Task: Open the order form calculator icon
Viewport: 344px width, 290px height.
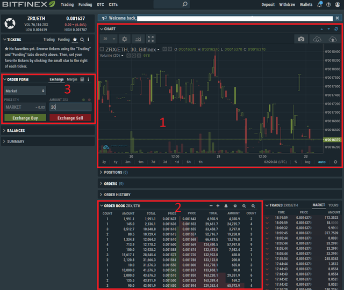Action: pos(82,79)
